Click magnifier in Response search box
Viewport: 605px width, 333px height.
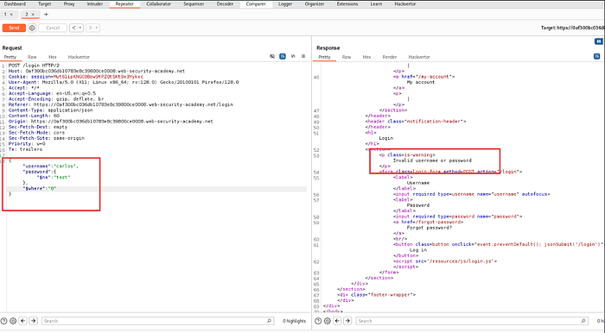(x=583, y=321)
